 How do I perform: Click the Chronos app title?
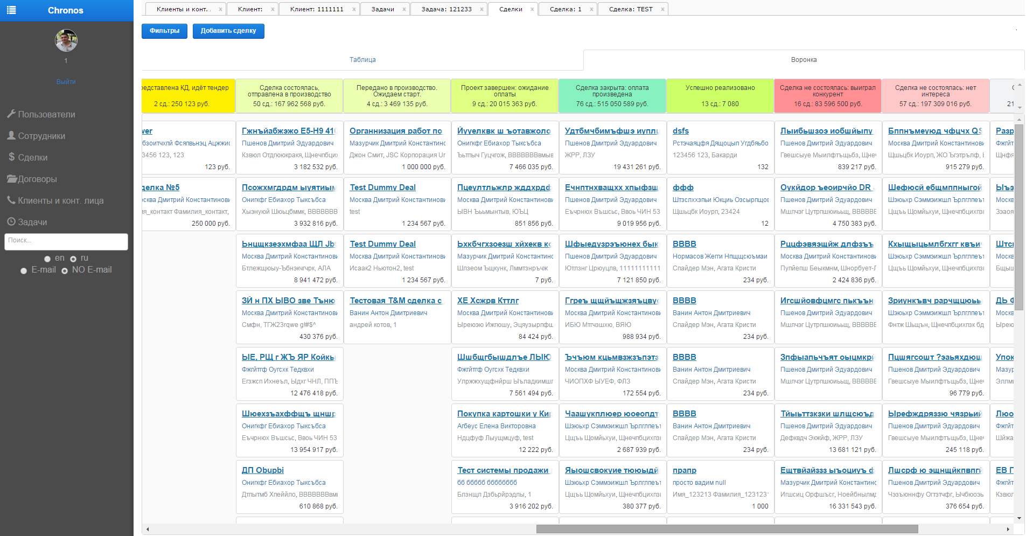pyautogui.click(x=66, y=10)
